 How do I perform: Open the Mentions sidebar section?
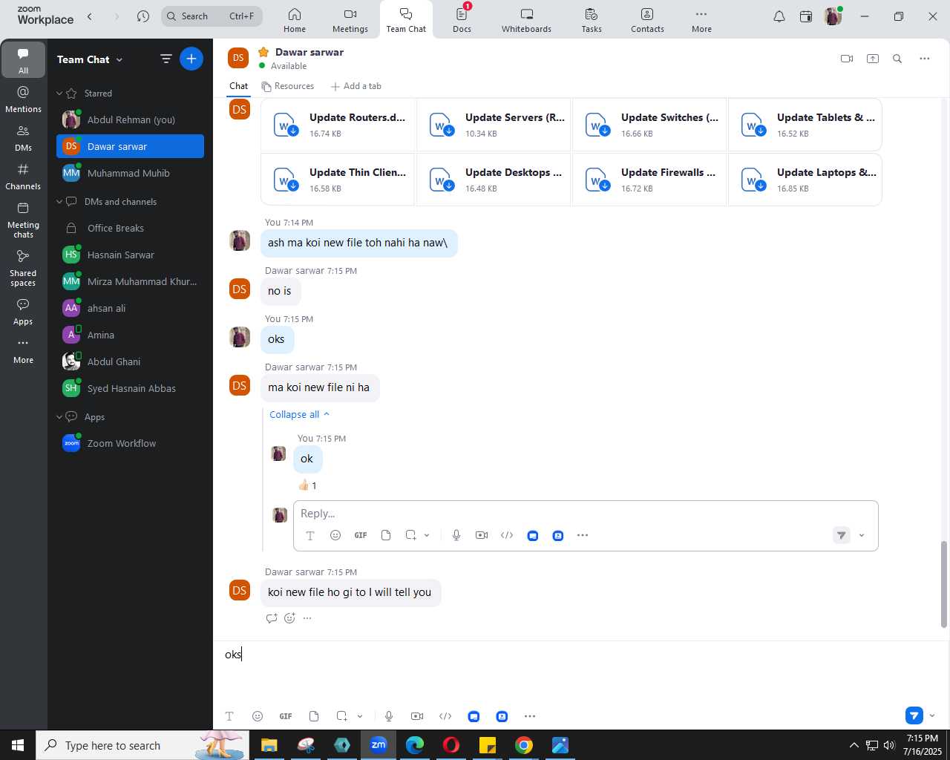tap(23, 99)
